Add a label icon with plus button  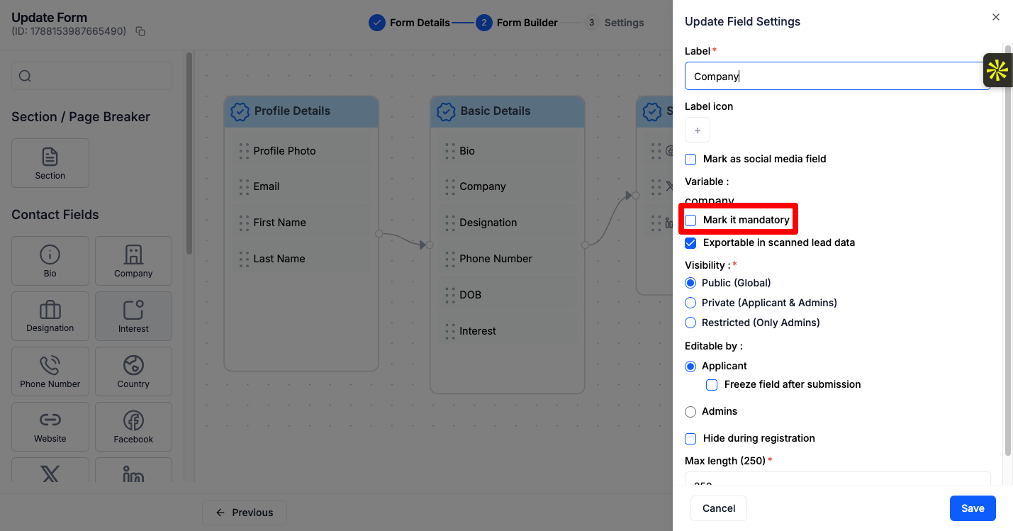click(698, 130)
